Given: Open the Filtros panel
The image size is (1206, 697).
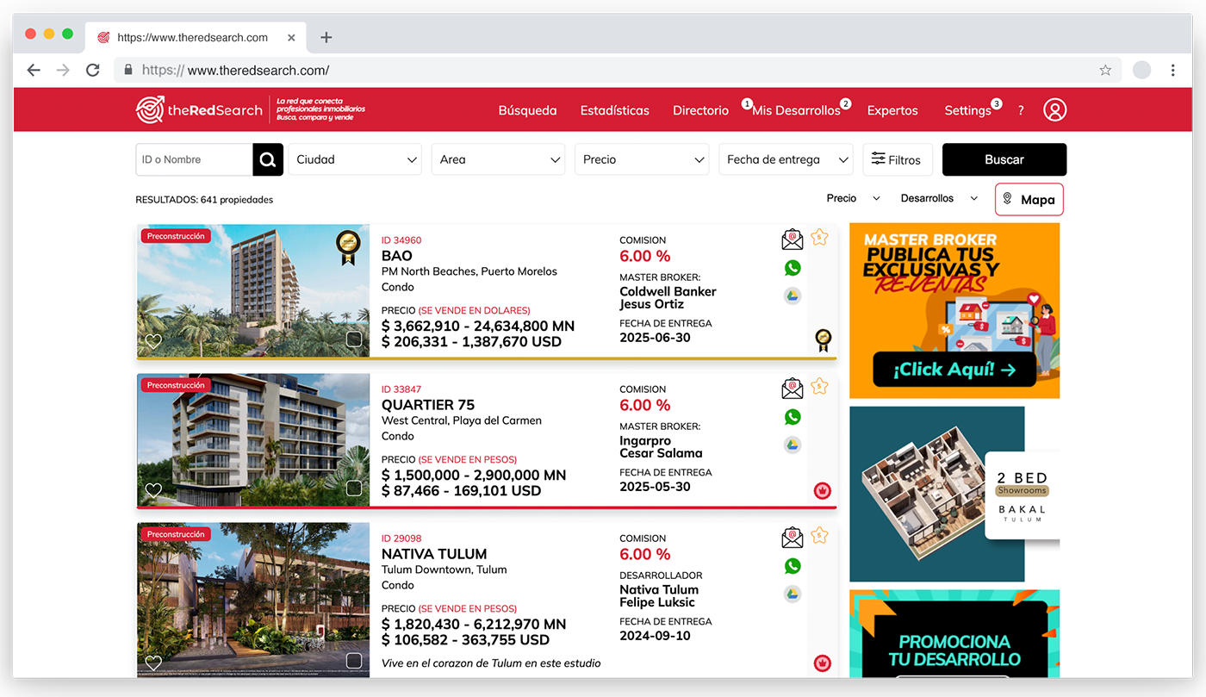Looking at the screenshot, I should click(x=898, y=159).
